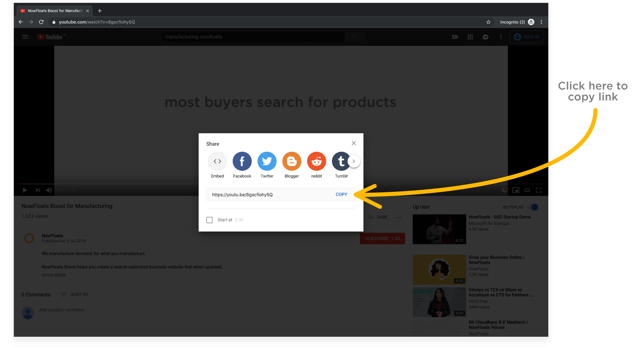Click the NowFloats channel avatar
Screen dimensions: 637x347
pyautogui.click(x=29, y=238)
